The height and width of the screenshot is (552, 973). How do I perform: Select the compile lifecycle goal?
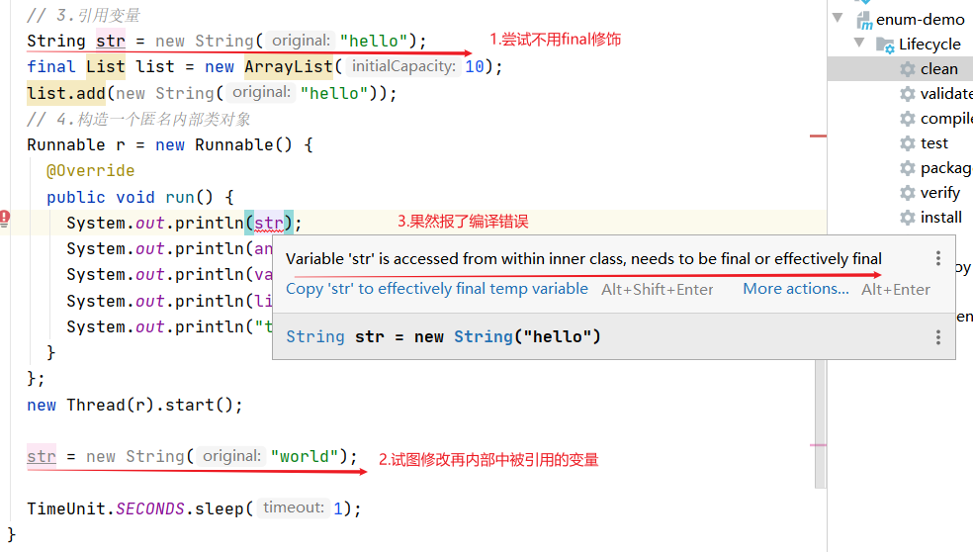946,119
